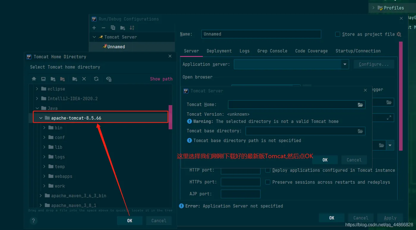Check Deploy applications configured in Tomcat instance
Viewport: 416px width, 230px height.
click(268, 170)
